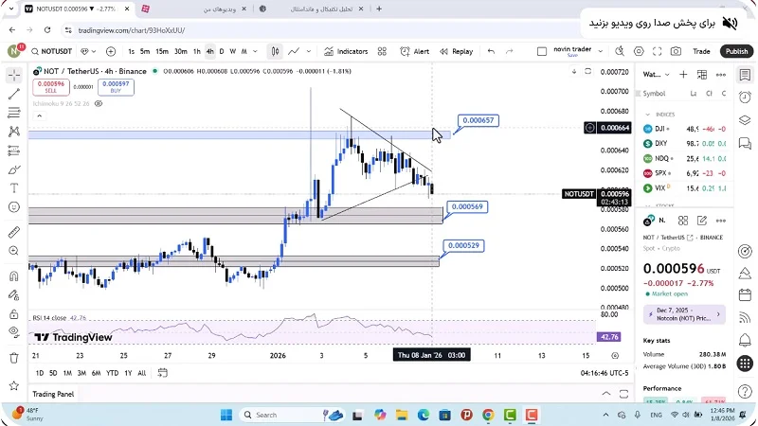Select the 6M date range
758x426 pixels.
tap(96, 373)
